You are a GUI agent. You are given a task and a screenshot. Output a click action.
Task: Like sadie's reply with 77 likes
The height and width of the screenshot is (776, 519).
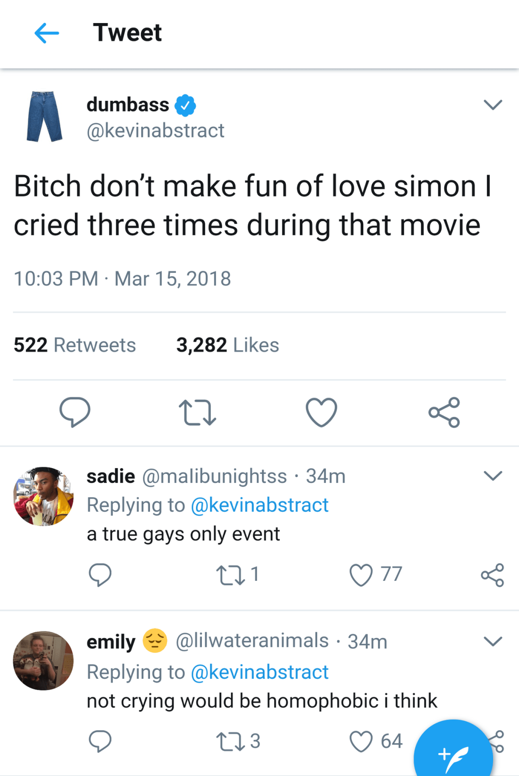[x=361, y=575]
